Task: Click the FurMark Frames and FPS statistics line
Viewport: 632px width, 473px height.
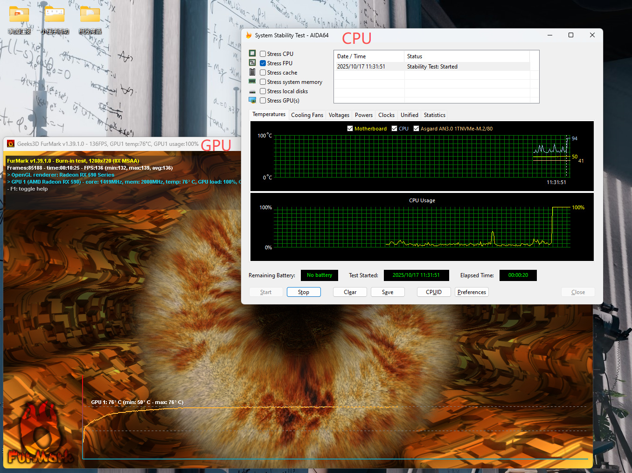Action: click(x=90, y=168)
